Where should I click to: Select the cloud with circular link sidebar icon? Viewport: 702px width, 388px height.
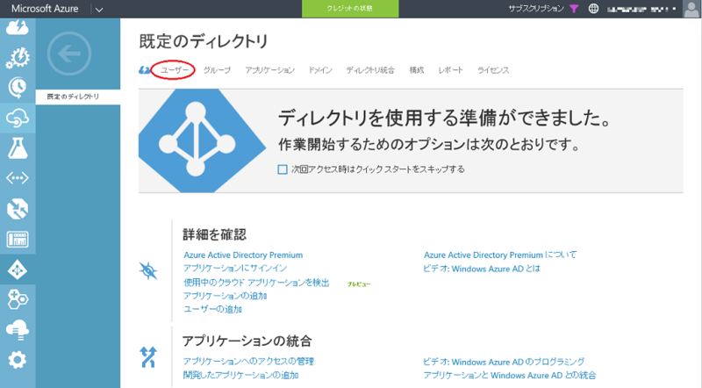[17, 119]
